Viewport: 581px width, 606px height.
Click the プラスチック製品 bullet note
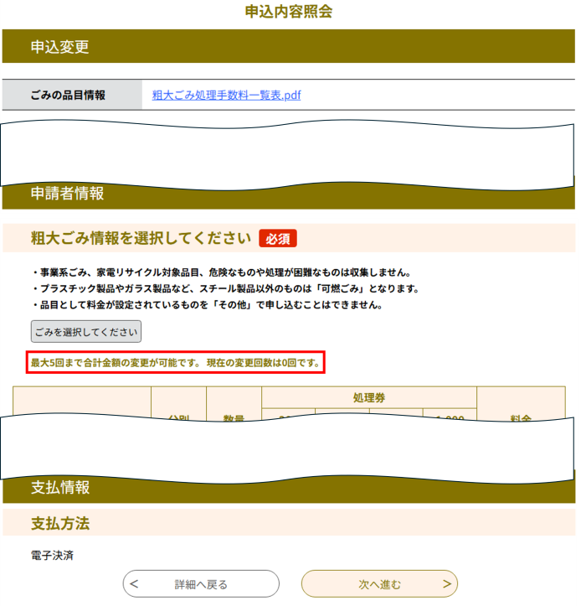(226, 288)
